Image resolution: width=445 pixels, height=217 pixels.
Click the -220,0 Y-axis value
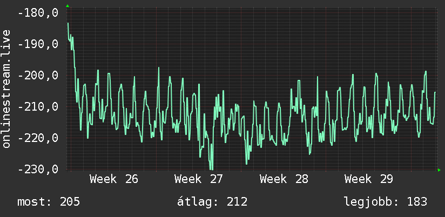click(x=38, y=138)
